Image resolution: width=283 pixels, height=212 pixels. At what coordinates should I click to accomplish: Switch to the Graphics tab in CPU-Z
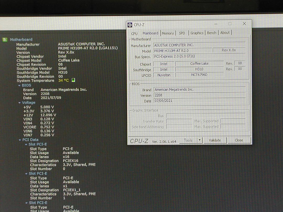click(x=197, y=33)
